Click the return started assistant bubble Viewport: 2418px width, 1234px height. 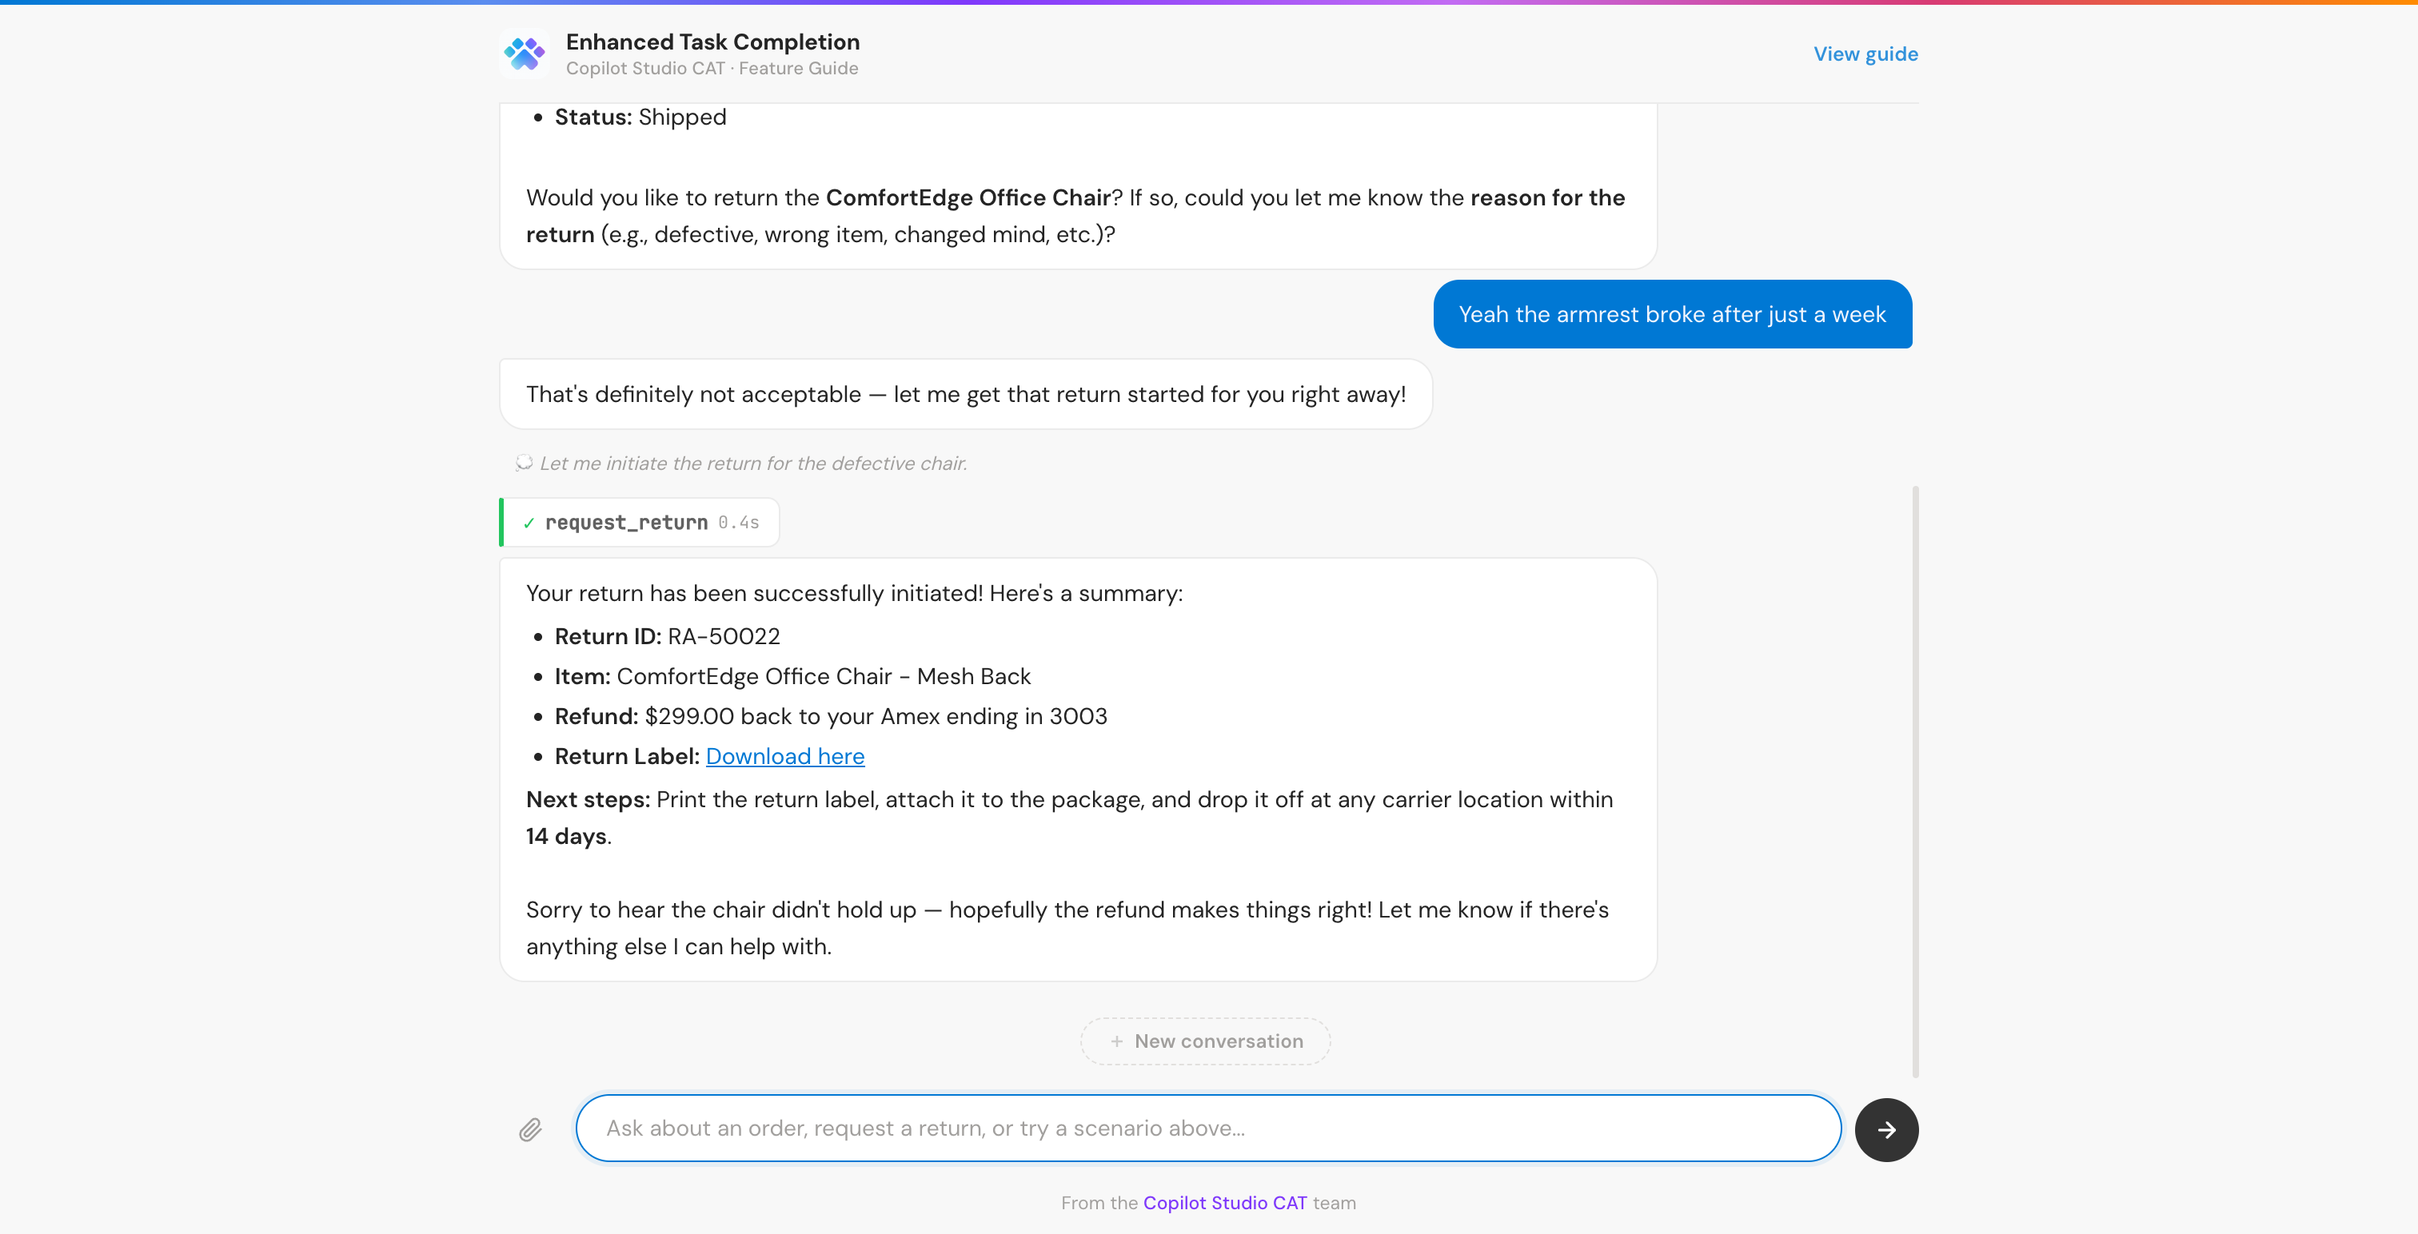(965, 393)
